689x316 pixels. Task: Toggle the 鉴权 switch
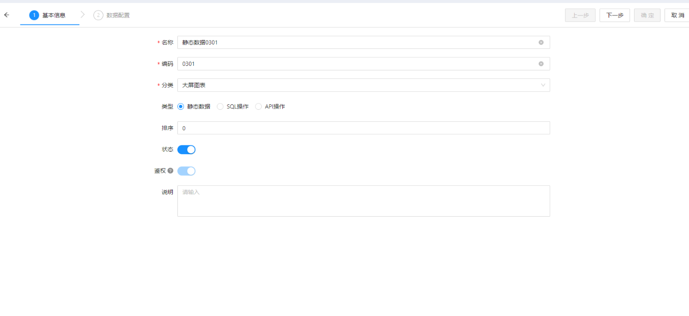[186, 171]
